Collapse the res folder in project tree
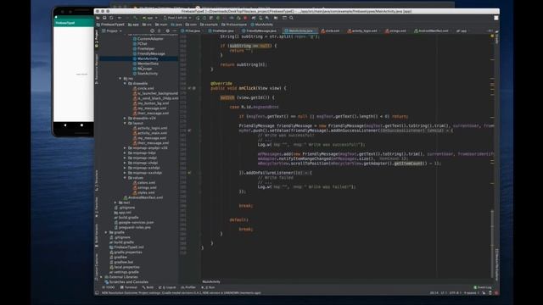This screenshot has height=305, width=543. [x=120, y=79]
